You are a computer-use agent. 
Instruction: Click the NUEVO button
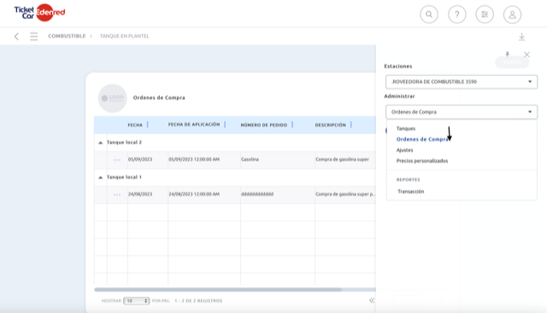[512, 62]
